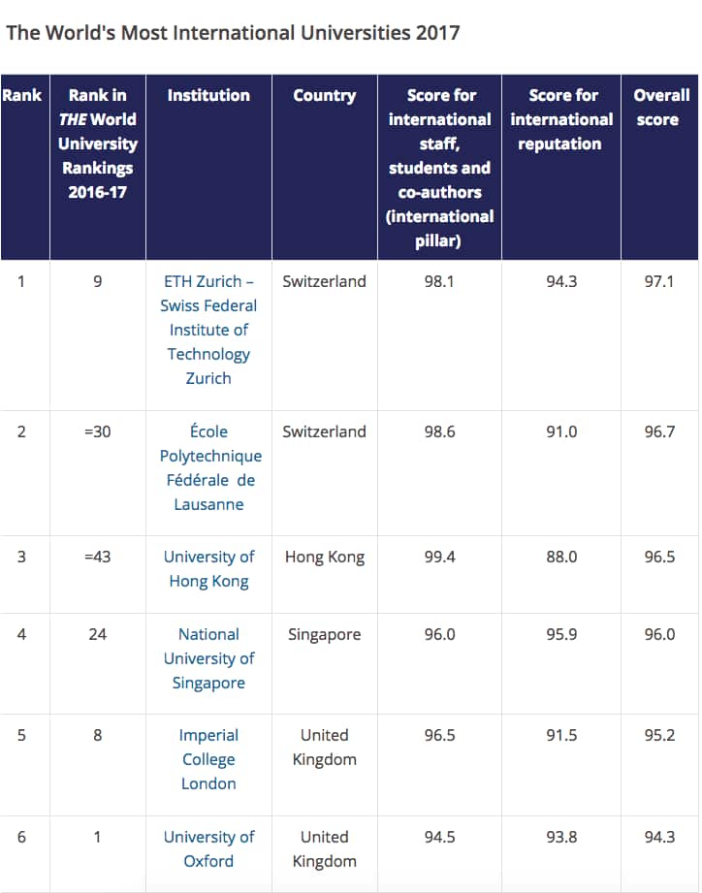Image resolution: width=702 pixels, height=893 pixels.
Task: Open National University of Singapore link
Action: [208, 658]
